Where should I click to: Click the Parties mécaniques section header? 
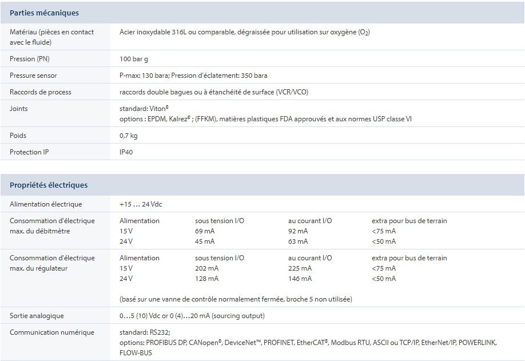click(x=44, y=13)
